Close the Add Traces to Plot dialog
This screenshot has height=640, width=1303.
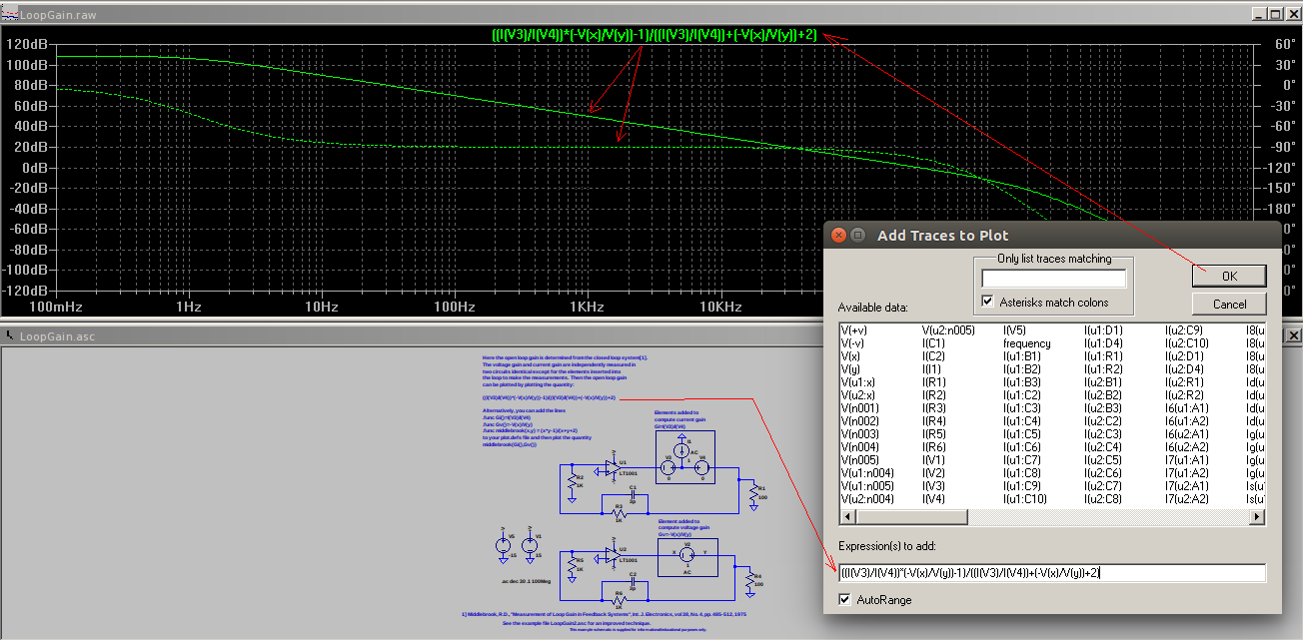839,236
